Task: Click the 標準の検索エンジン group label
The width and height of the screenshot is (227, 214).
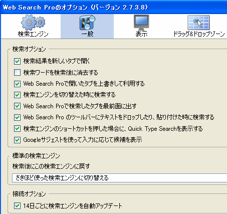Action: (x=36, y=156)
